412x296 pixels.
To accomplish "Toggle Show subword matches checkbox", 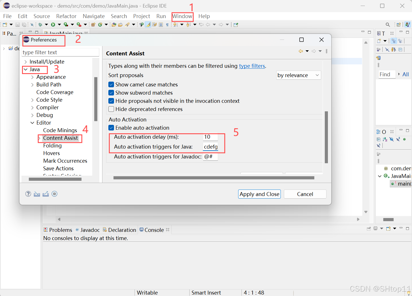I will (x=111, y=93).
